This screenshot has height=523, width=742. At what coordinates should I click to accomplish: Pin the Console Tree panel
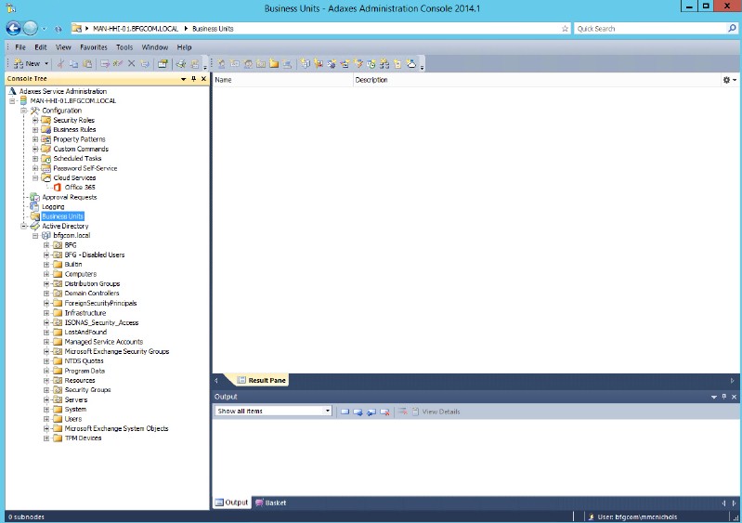[193, 79]
